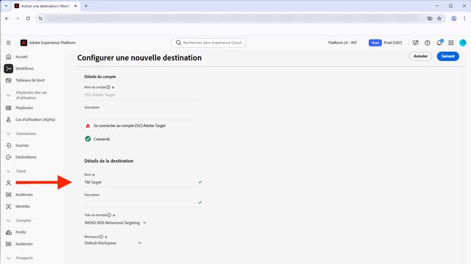The height and width of the screenshot is (264, 471).
Task: Click the Annuler button
Action: pos(421,56)
